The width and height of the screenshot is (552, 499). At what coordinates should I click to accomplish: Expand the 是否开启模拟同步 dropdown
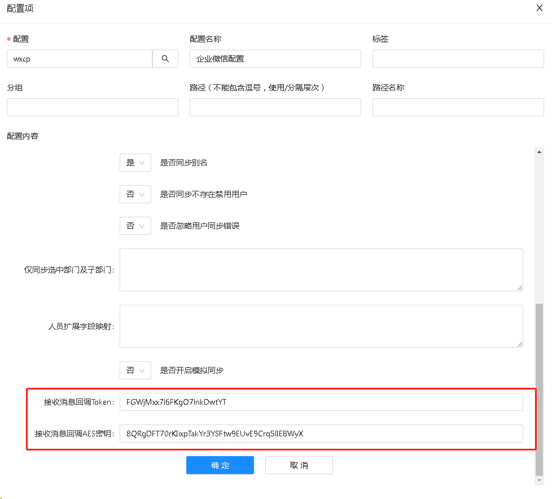135,370
